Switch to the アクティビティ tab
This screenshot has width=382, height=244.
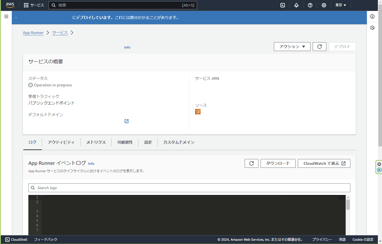click(x=61, y=142)
